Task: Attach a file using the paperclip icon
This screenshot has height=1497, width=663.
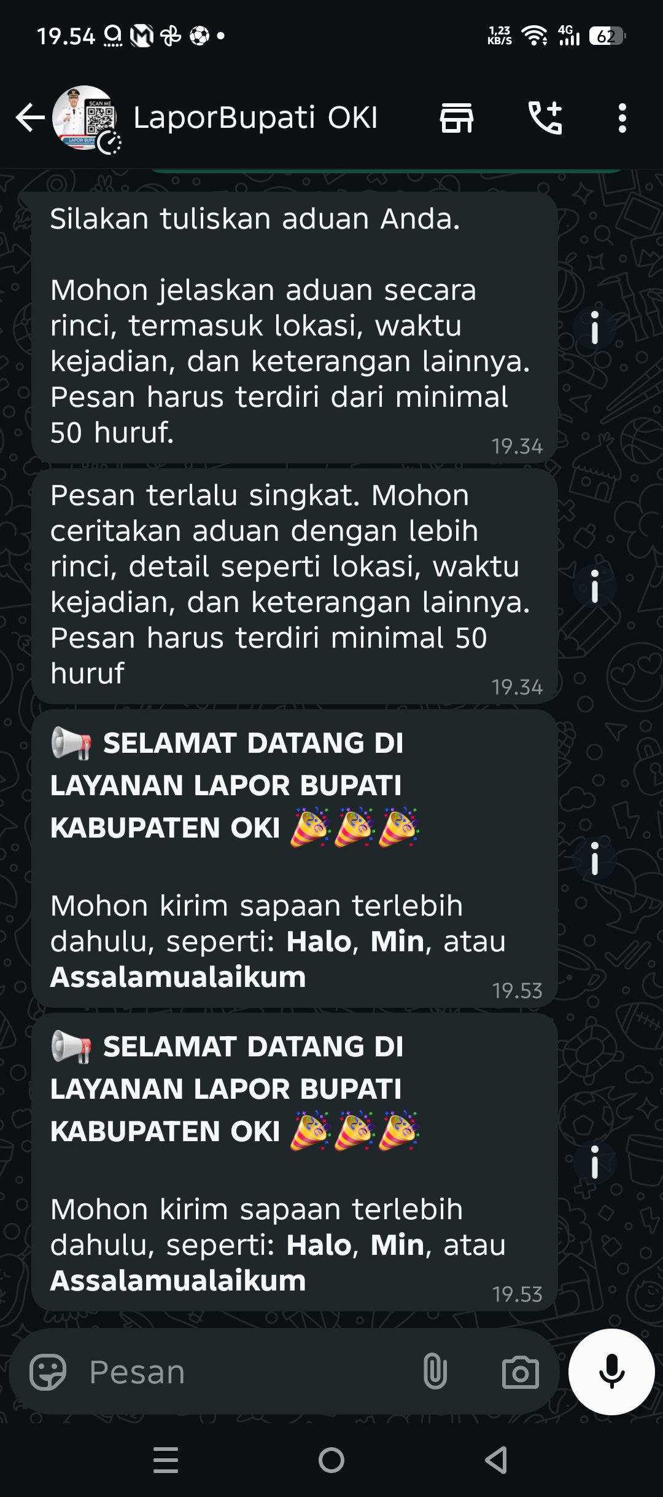Action: [435, 1372]
